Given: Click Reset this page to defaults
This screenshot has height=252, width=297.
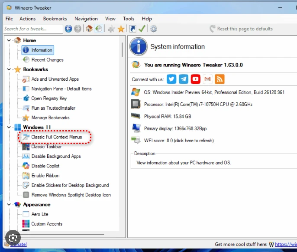Looking at the screenshot, I should click(x=245, y=29).
